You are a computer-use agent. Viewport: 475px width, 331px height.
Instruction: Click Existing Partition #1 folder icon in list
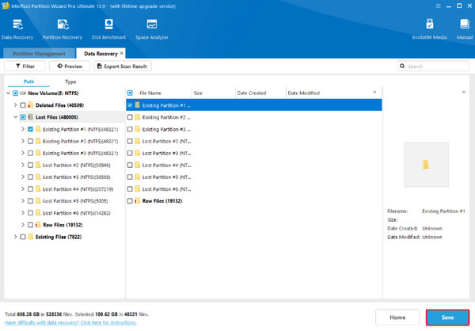point(137,105)
